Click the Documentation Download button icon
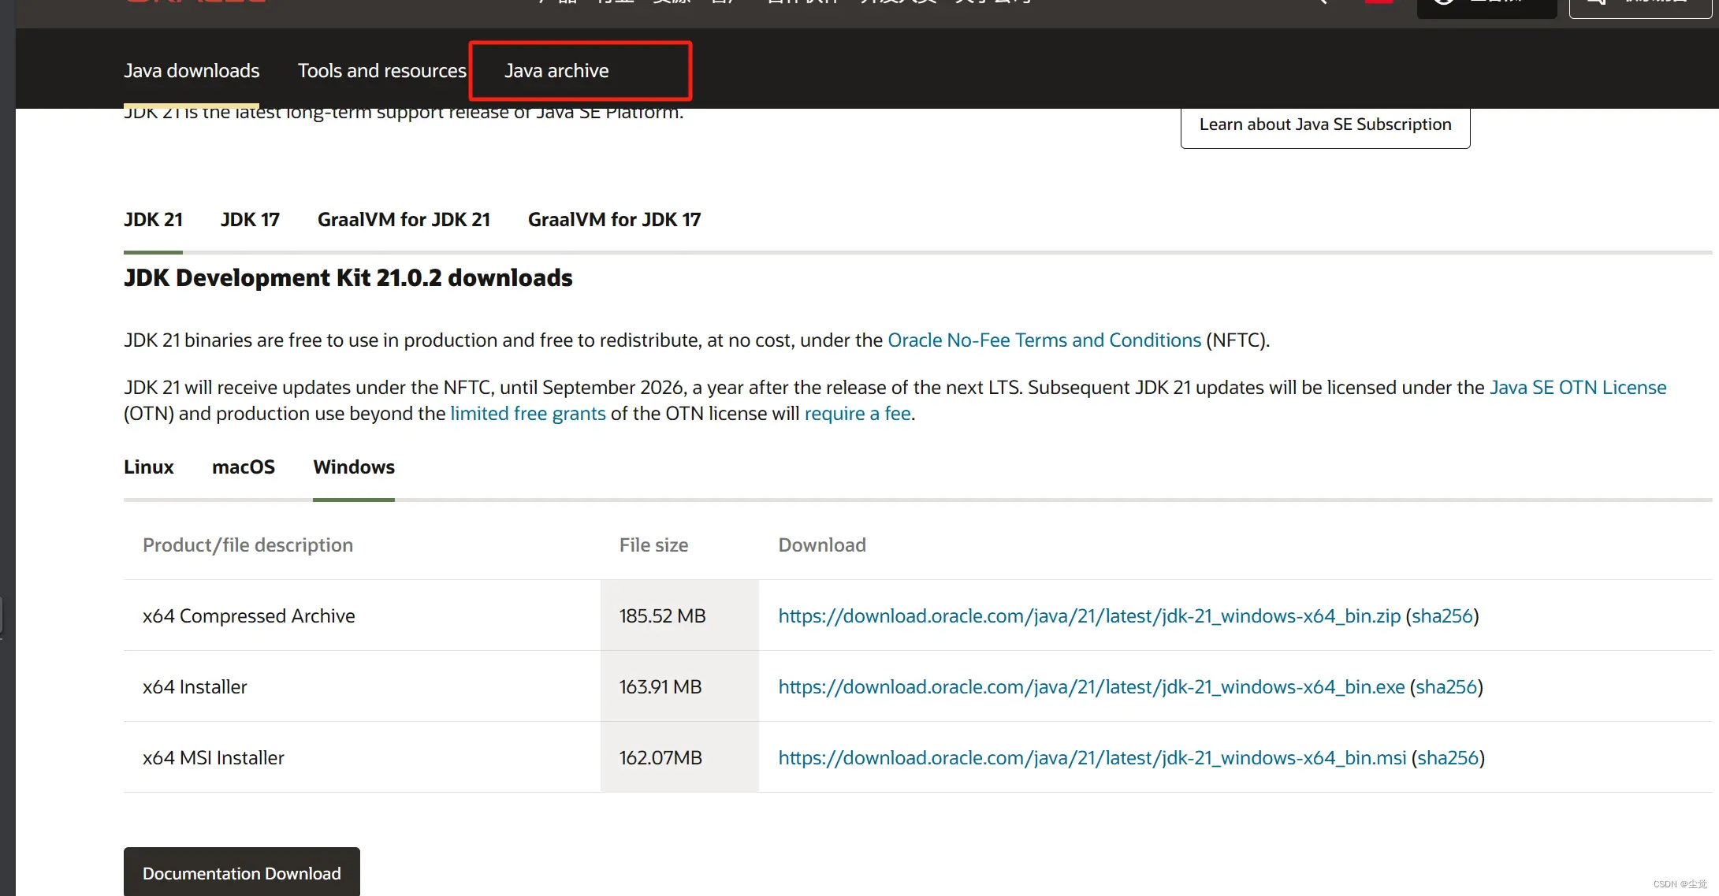 pos(242,873)
